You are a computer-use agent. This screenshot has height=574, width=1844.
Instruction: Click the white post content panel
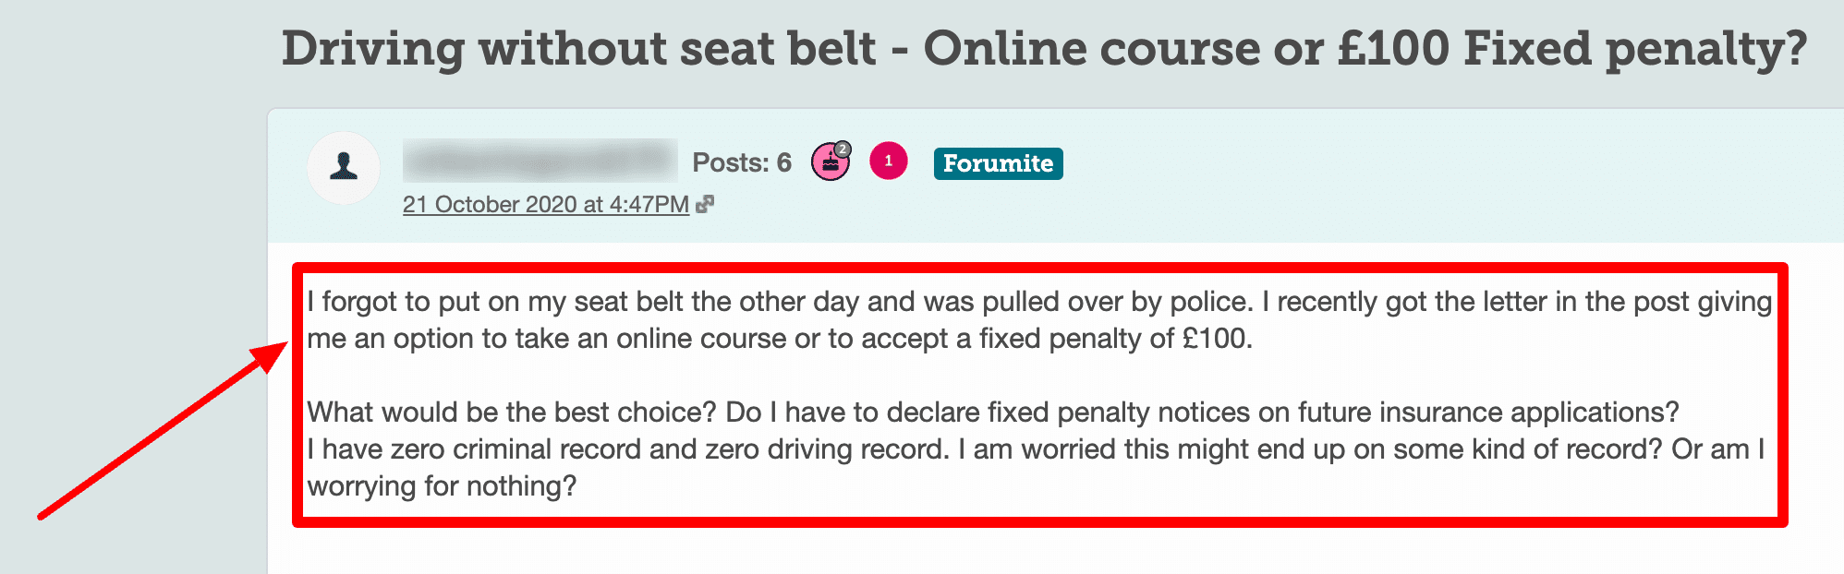1016,554
